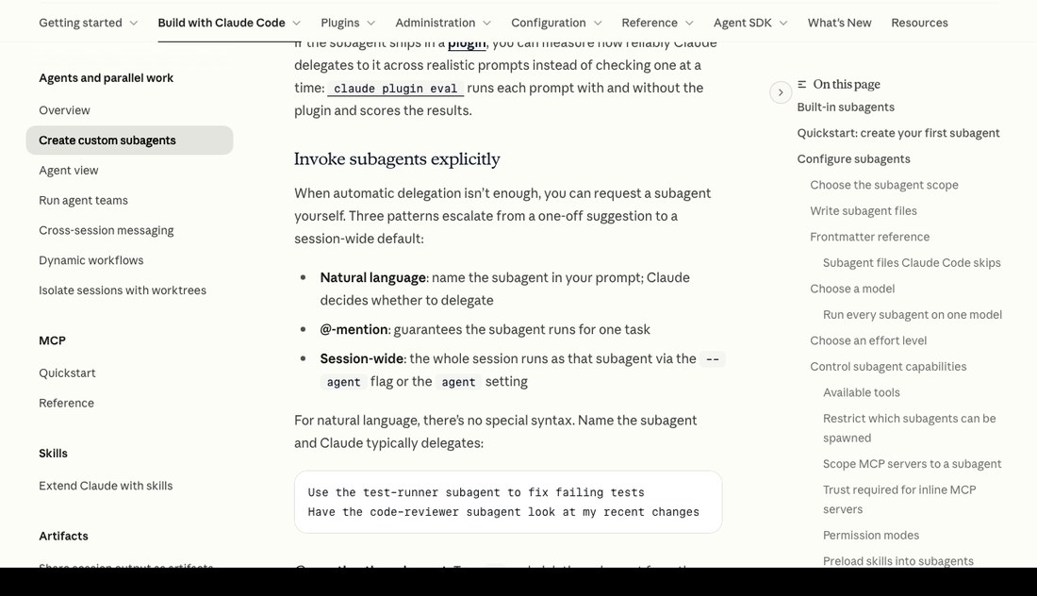Jump to Trust required for inline MCP servers
Image resolution: width=1037 pixels, height=596 pixels.
coord(898,500)
